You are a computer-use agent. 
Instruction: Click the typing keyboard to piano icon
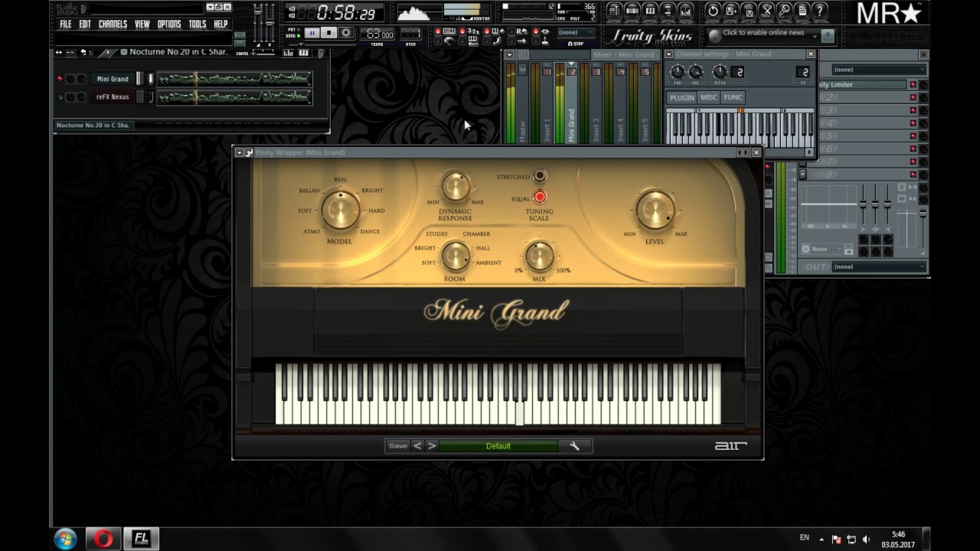[x=449, y=31]
